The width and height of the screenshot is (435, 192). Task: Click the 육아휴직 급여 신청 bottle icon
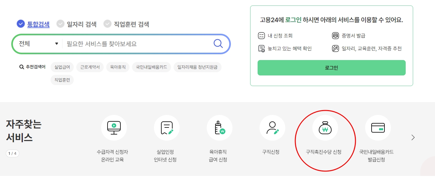220,127
